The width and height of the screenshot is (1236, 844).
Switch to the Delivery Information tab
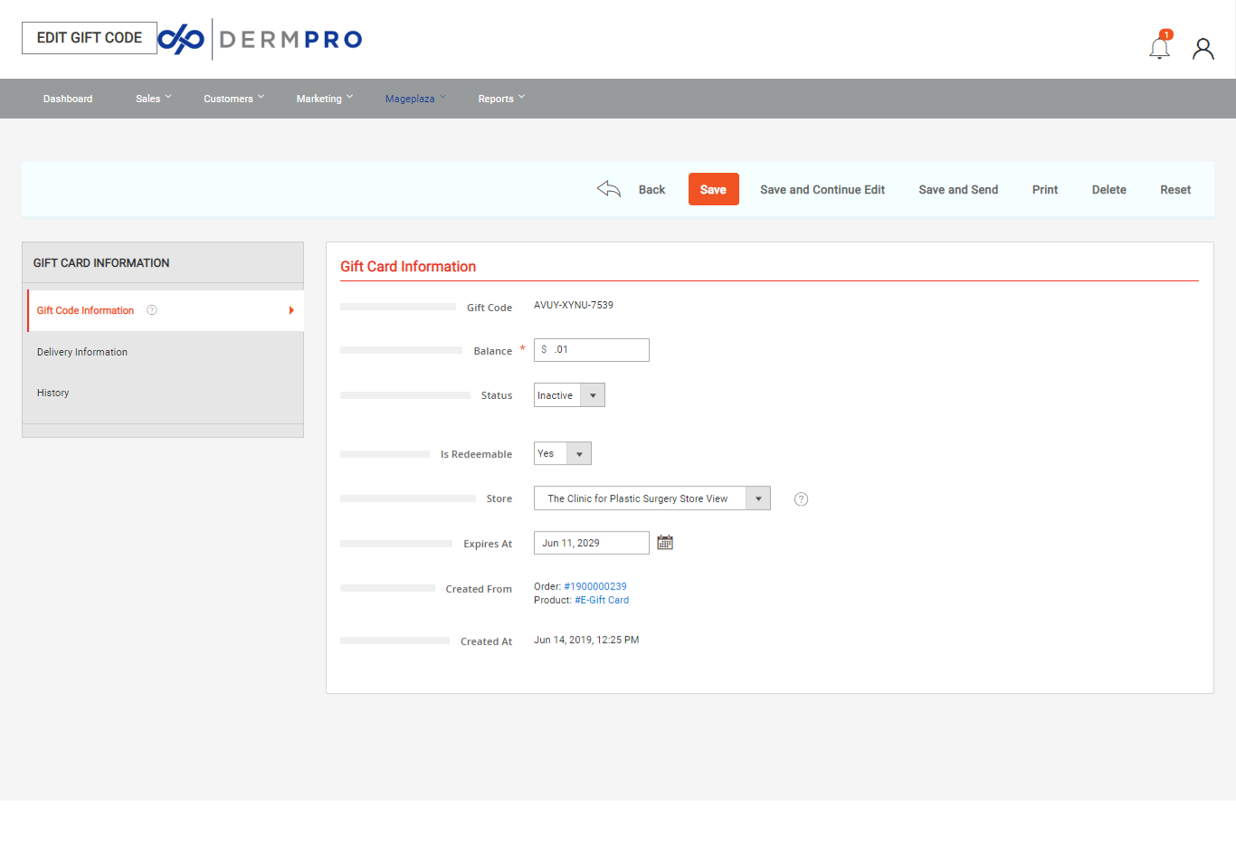[81, 351]
